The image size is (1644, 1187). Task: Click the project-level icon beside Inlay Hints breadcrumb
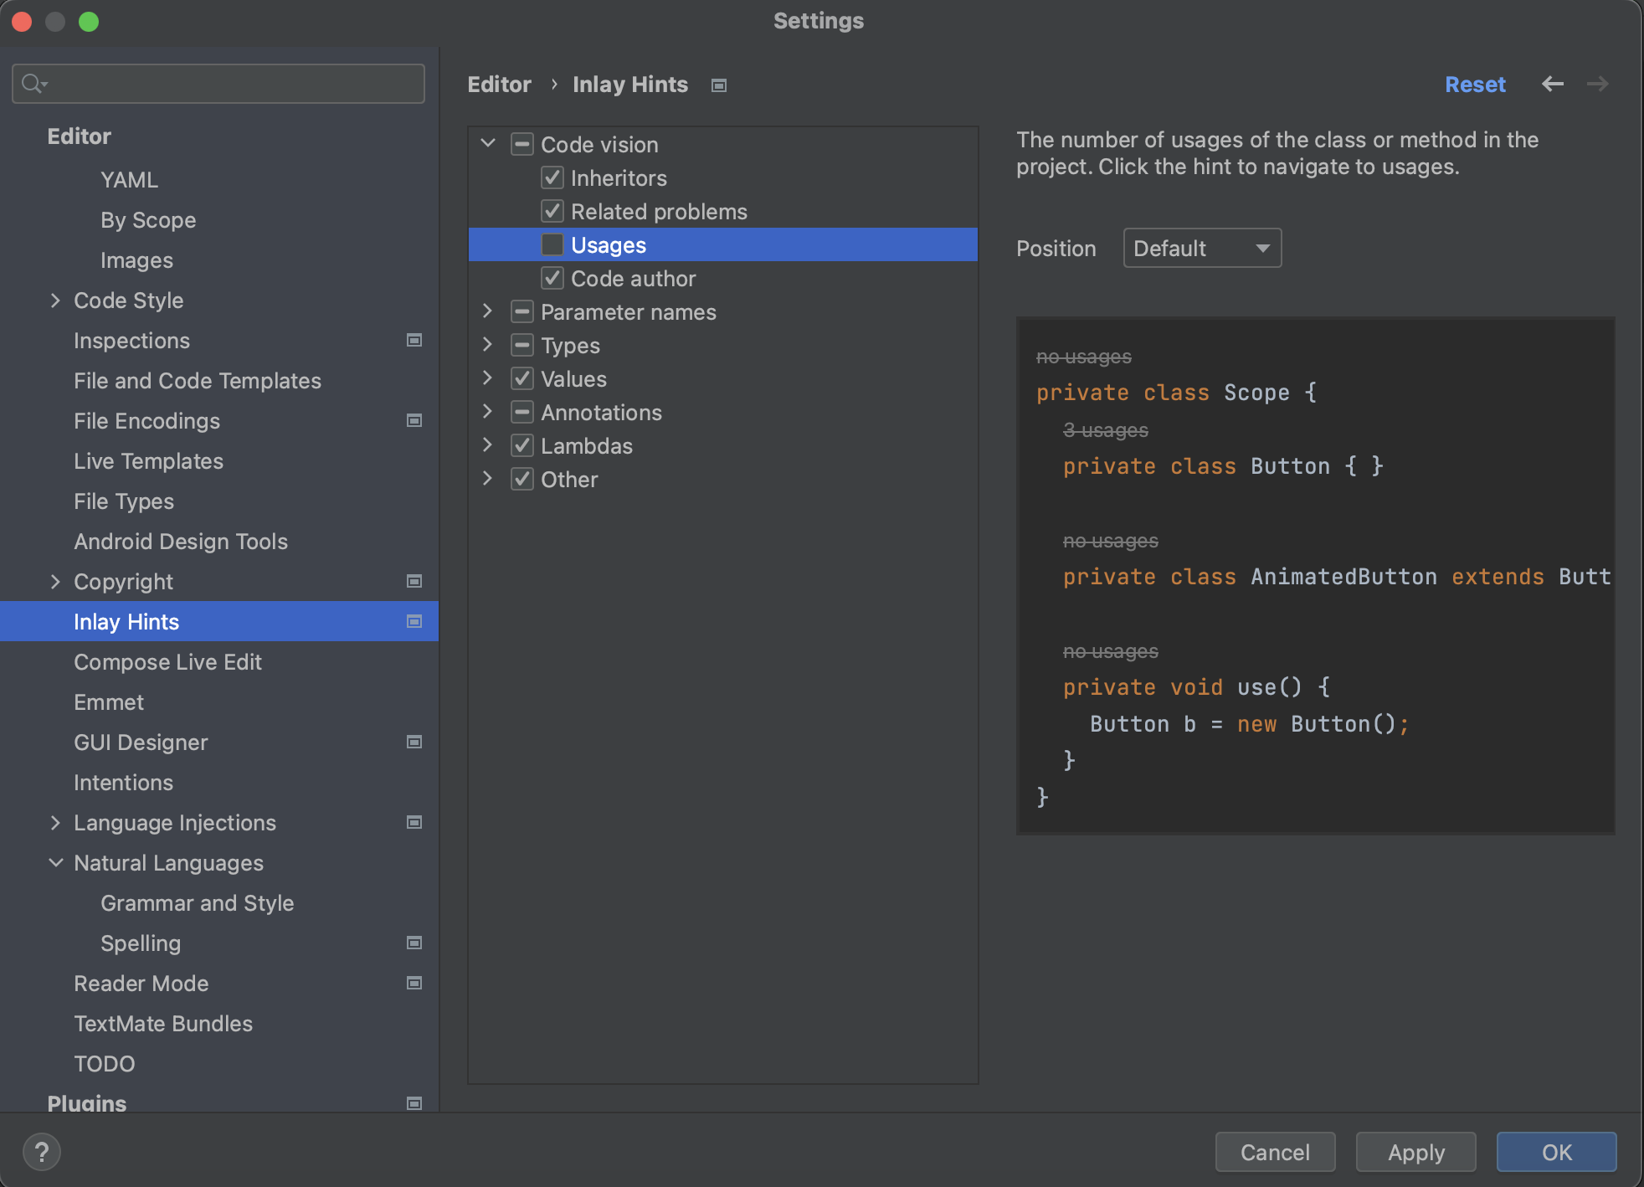click(718, 85)
